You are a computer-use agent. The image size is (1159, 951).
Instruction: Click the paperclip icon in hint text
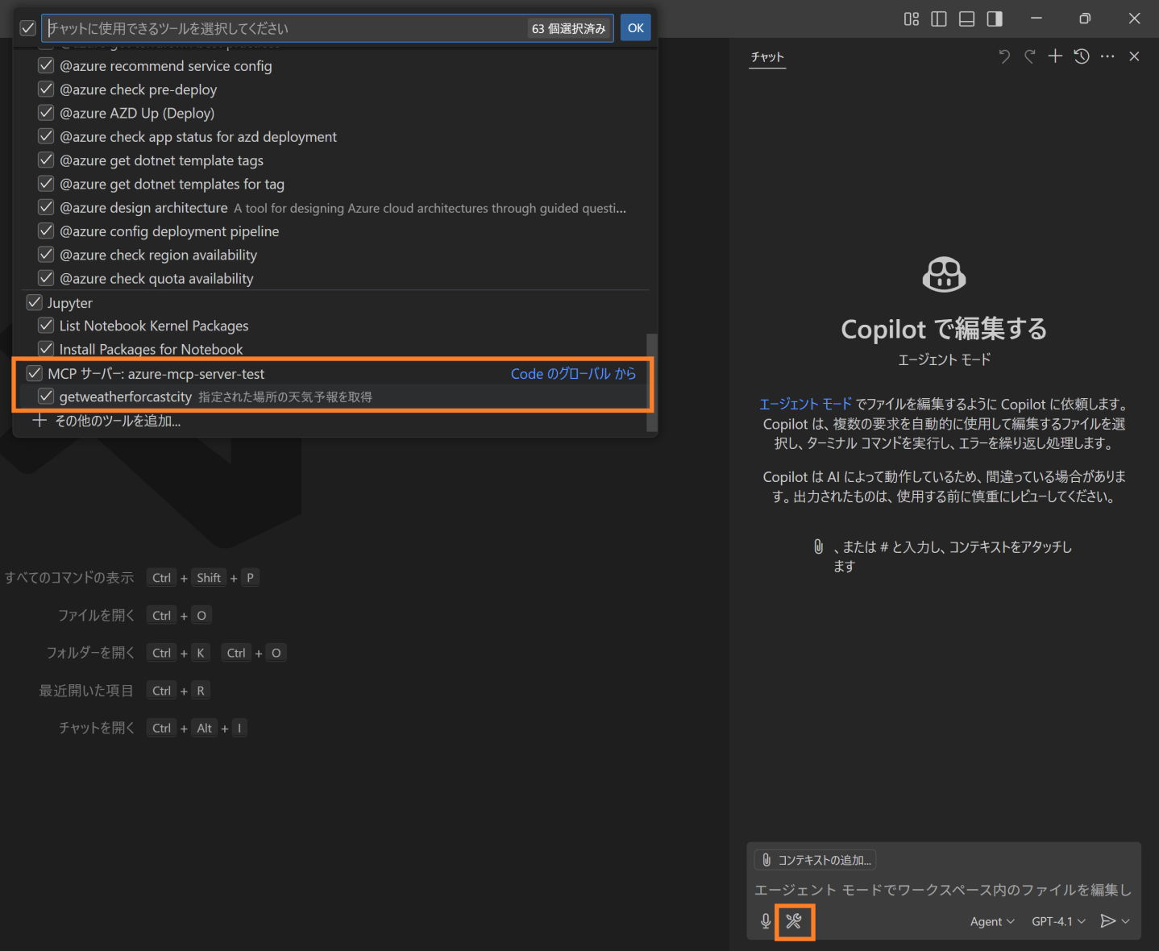[x=818, y=546]
